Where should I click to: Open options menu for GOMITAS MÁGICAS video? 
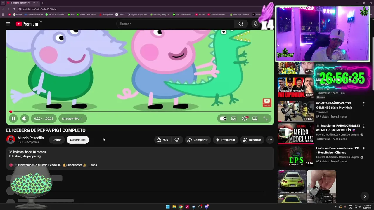click(364, 104)
